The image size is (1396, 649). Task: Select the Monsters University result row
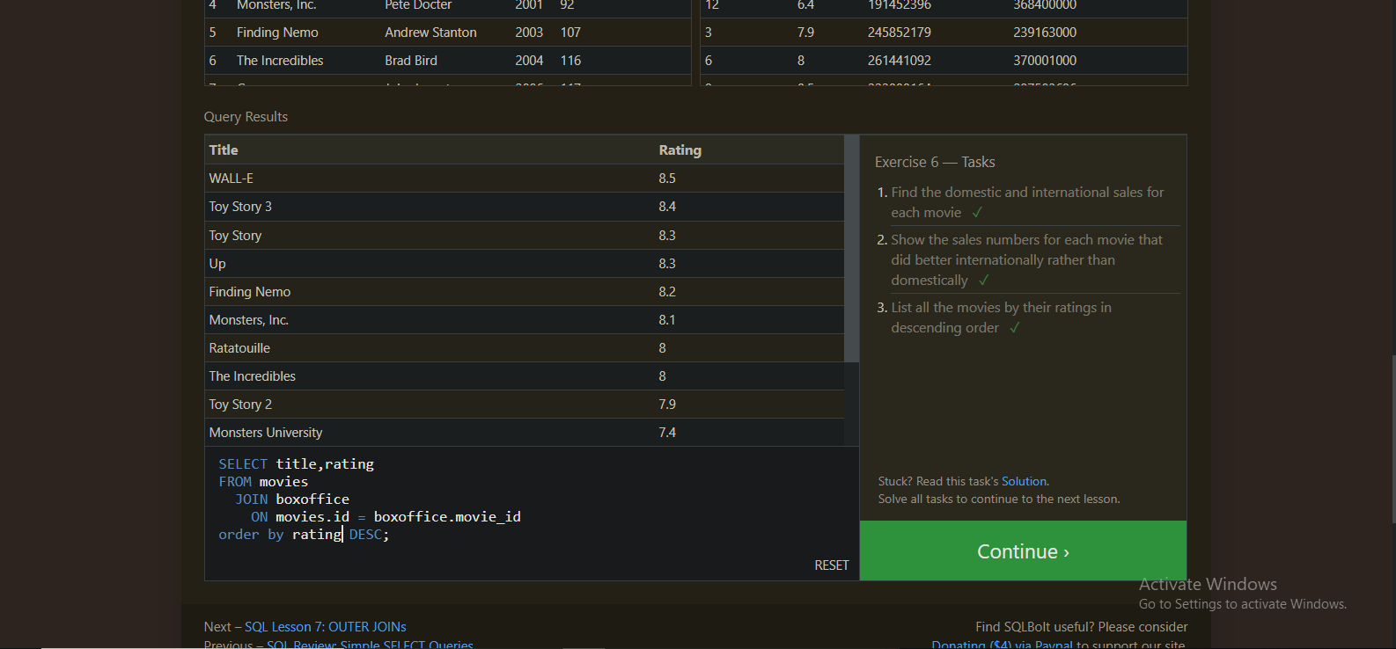525,432
